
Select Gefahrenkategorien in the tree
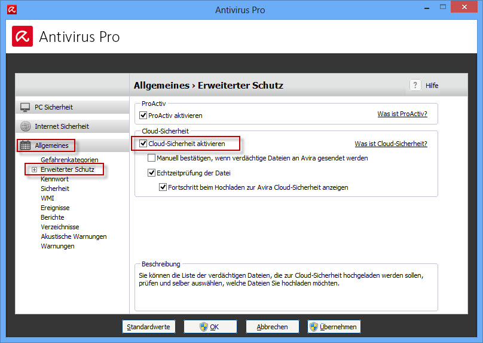[x=69, y=160]
